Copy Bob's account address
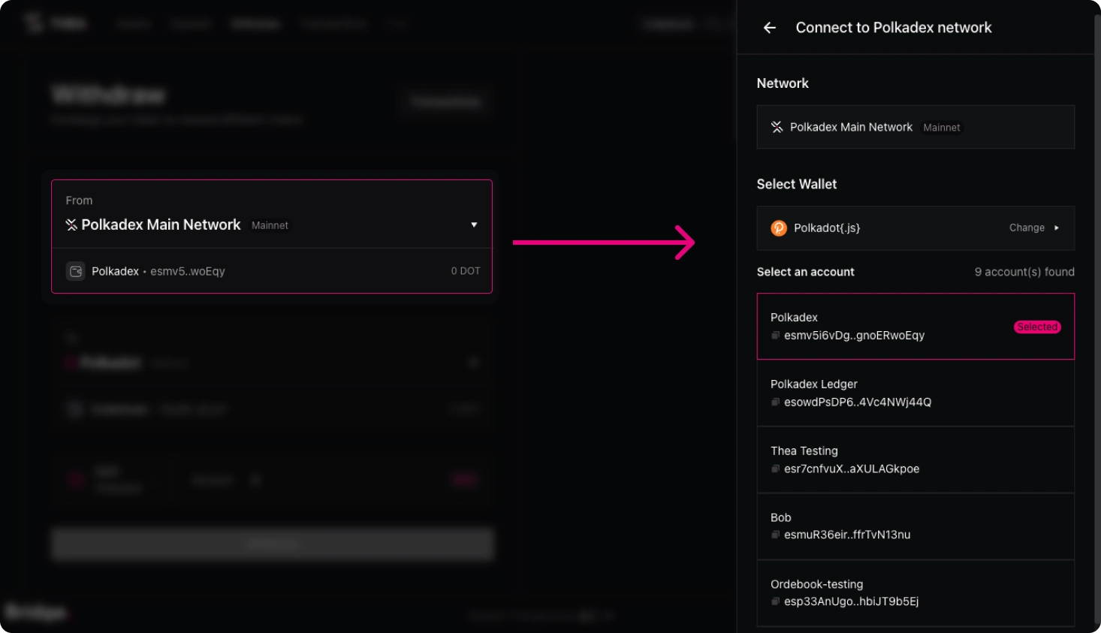This screenshot has height=633, width=1101. (x=775, y=535)
